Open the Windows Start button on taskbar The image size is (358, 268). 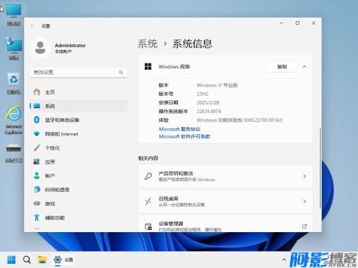tap(11, 260)
